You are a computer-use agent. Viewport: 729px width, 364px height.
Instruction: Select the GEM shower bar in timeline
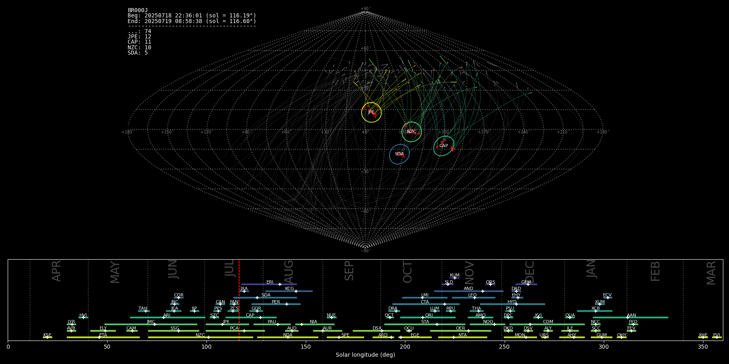[526, 284]
